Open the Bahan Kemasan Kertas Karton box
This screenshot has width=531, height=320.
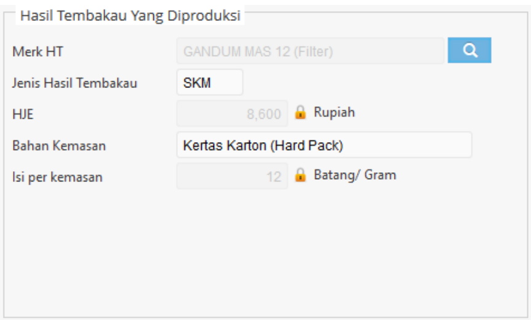click(324, 145)
